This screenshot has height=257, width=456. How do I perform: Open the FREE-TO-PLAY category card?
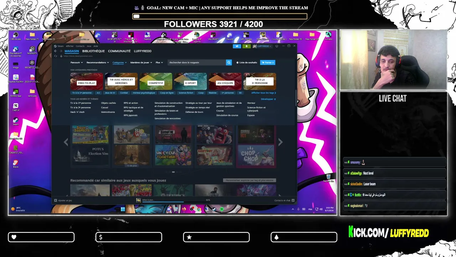[87, 81]
